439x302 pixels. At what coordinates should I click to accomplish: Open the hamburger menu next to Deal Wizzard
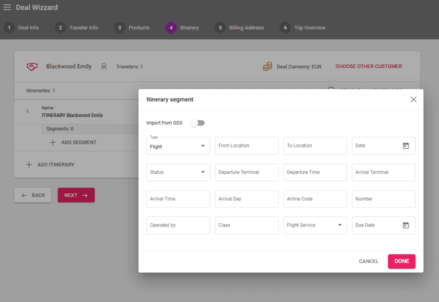[x=7, y=7]
